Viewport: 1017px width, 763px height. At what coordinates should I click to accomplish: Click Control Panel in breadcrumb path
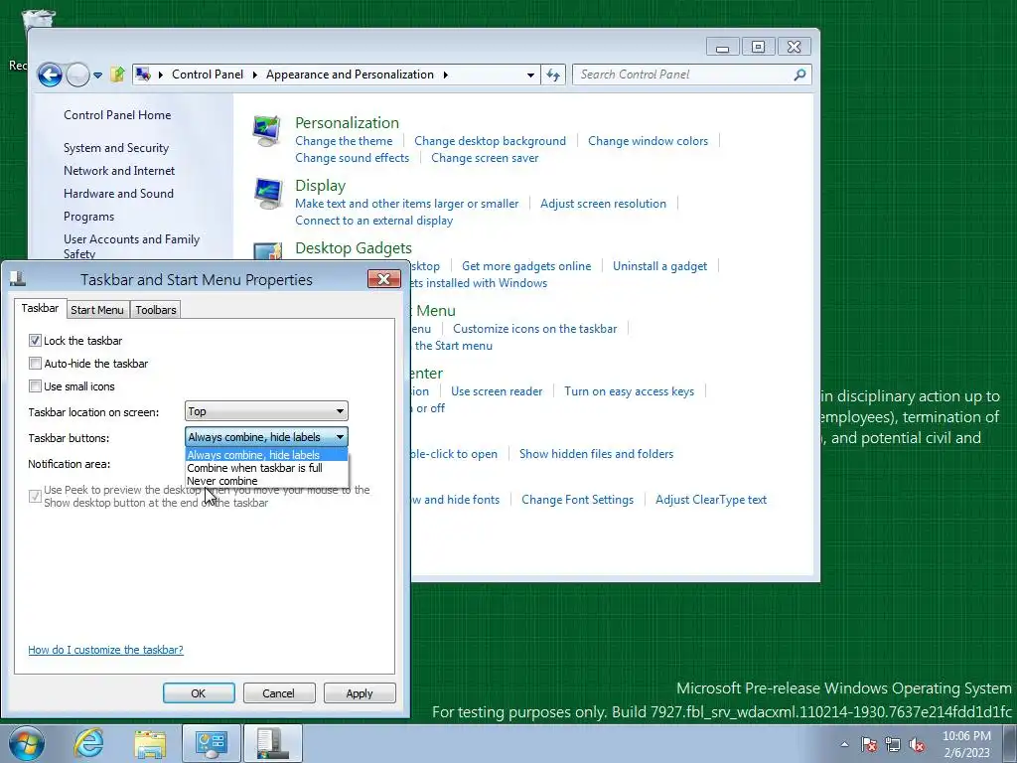[x=208, y=75]
